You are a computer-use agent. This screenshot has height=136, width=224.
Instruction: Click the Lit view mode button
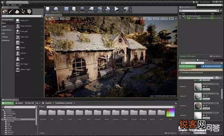click(x=62, y=19)
